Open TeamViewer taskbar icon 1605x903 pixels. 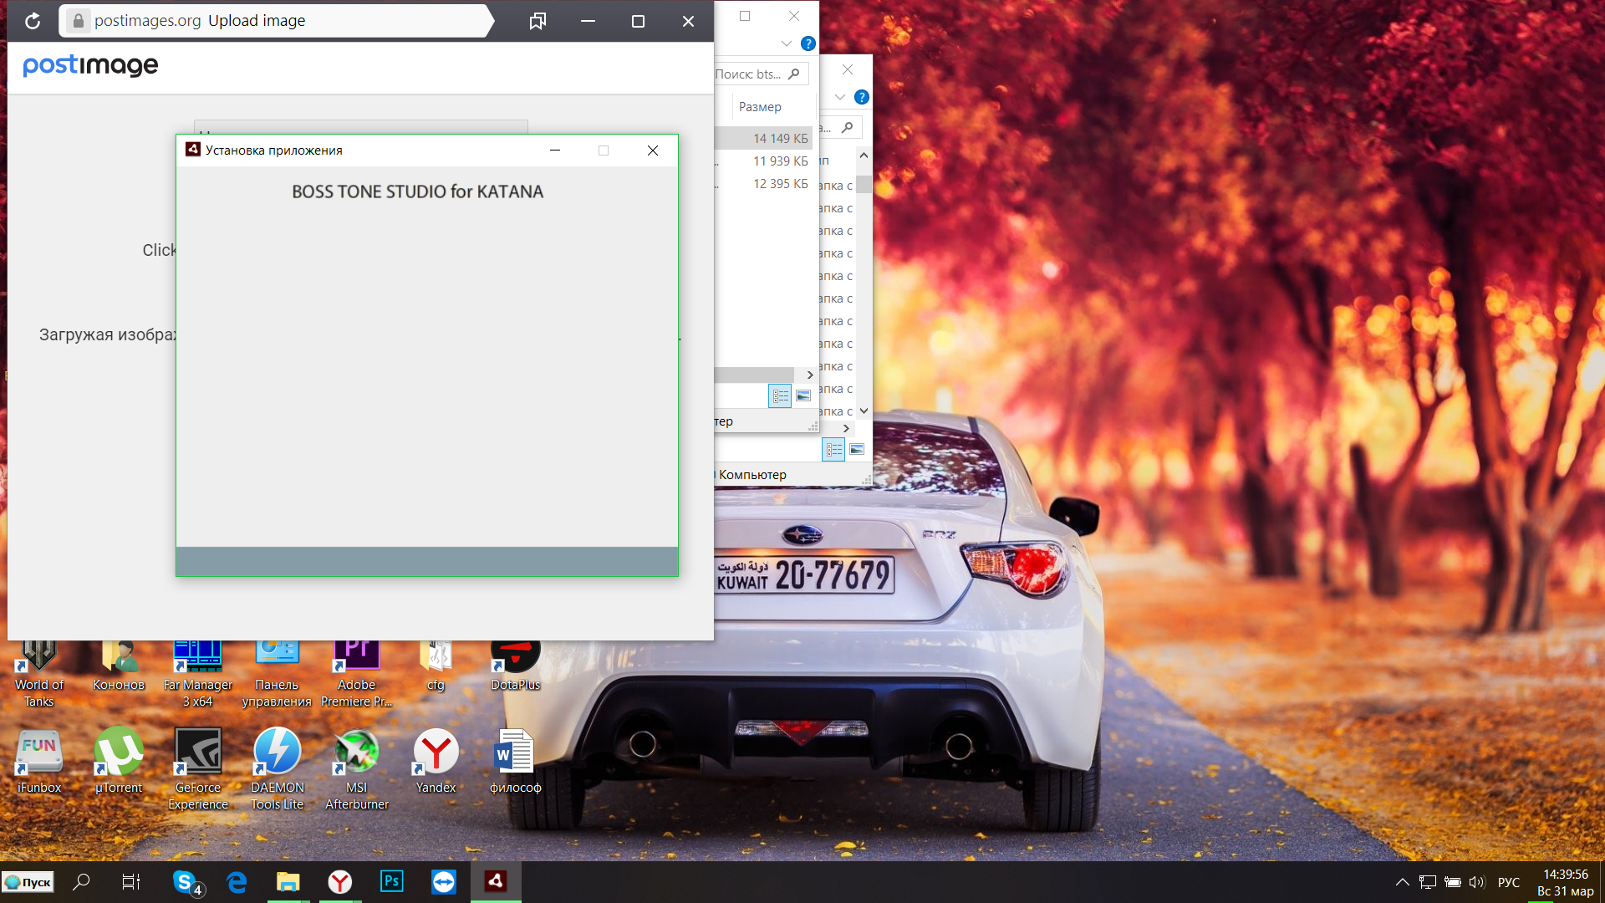coord(443,882)
